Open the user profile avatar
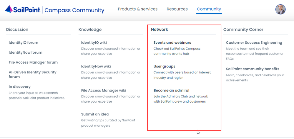This screenshot has width=294, height=139. pos(280,9)
